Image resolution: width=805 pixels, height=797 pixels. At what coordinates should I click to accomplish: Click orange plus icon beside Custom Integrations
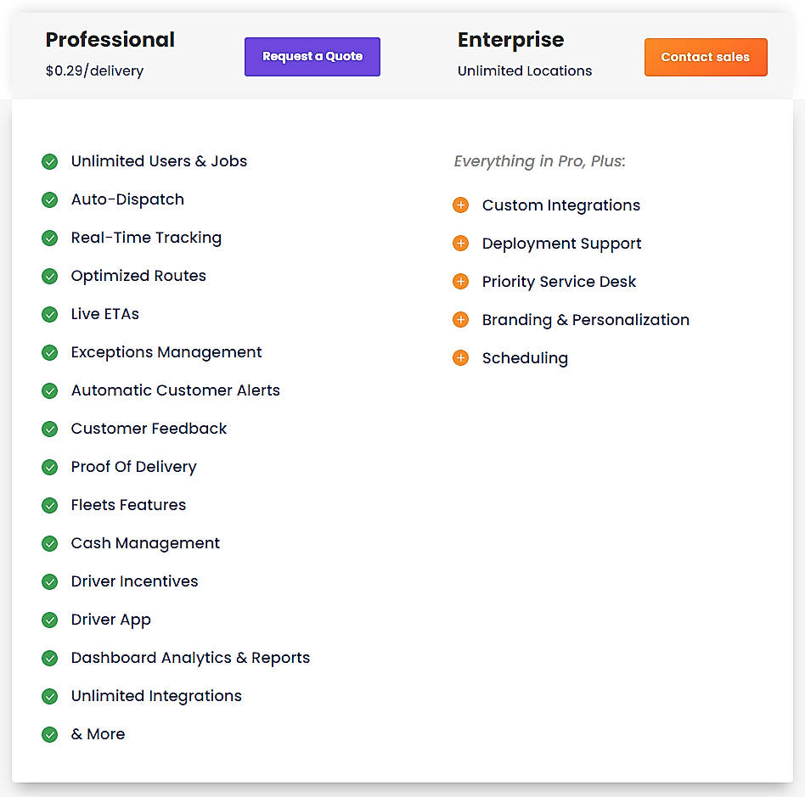click(x=460, y=205)
